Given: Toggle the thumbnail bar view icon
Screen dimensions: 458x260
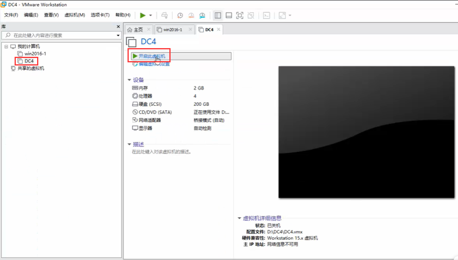Looking at the screenshot, I should pyautogui.click(x=229, y=15).
